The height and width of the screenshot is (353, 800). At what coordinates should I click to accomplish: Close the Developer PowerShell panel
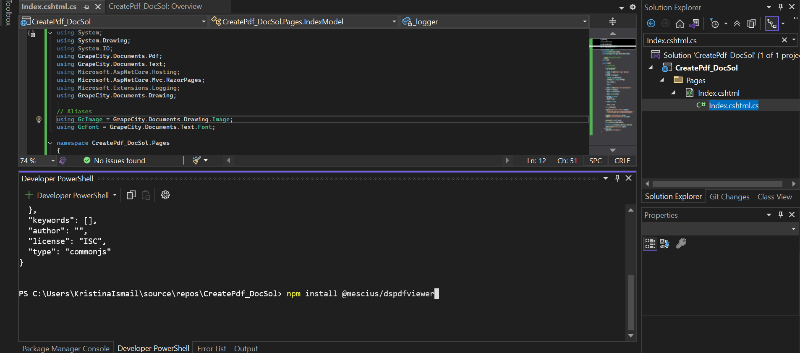point(629,178)
